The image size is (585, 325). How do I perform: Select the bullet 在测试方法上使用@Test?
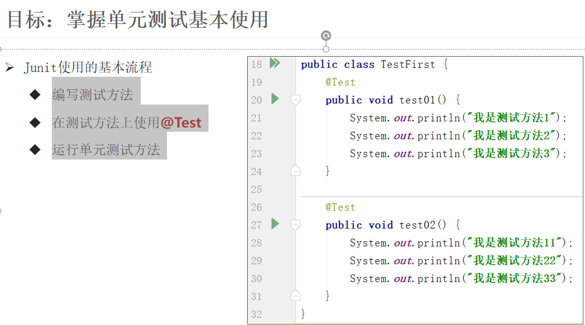click(127, 122)
